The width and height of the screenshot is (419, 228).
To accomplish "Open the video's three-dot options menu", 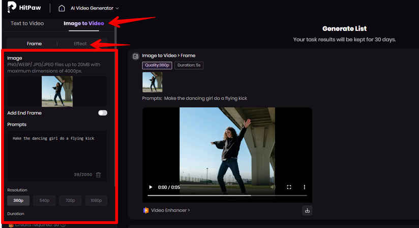I will pyautogui.click(x=305, y=187).
